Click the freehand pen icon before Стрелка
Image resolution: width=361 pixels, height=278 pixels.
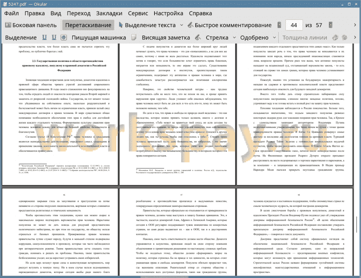click(x=198, y=37)
